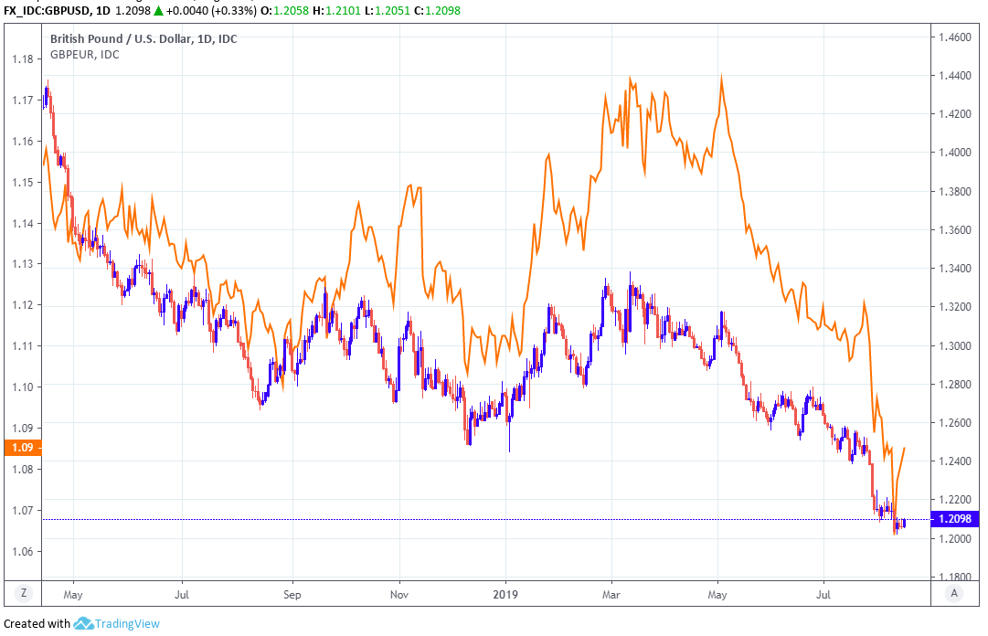This screenshot has width=988, height=636.
Task: Click the TradingView cloud logo icon
Action: pyautogui.click(x=83, y=623)
